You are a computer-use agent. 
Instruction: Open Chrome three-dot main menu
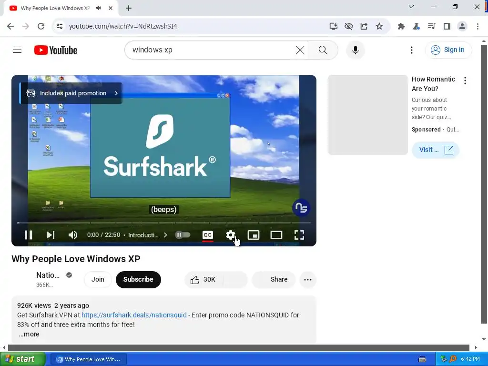478,26
